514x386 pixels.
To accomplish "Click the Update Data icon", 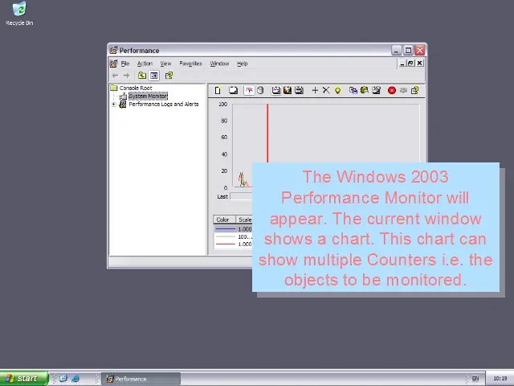I will (x=403, y=90).
